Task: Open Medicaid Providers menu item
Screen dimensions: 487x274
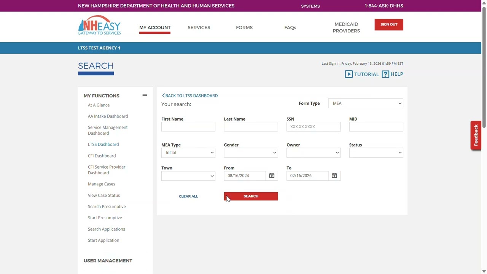Action: [x=346, y=27]
